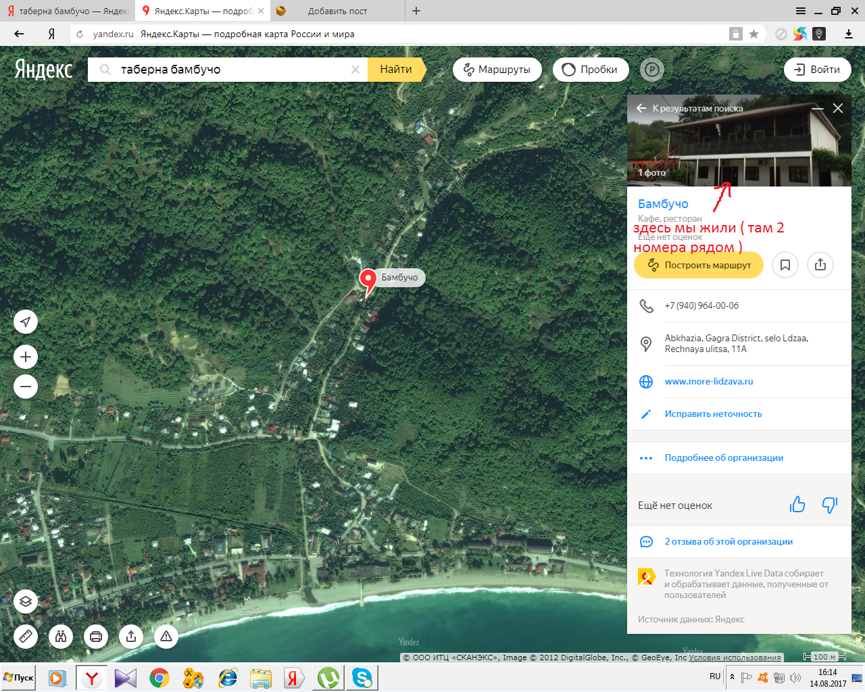
Task: Click the browser back arrow
Action: coord(19,34)
